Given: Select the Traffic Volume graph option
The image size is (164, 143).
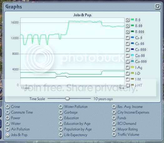Looking at the screenshot, I should [x=114, y=135].
